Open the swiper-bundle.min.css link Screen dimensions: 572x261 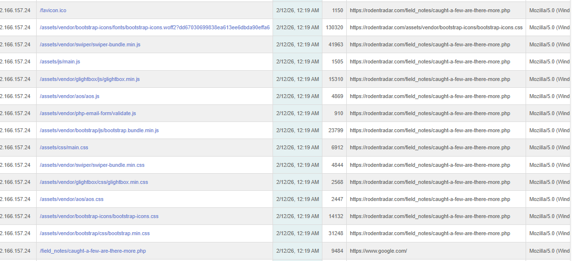[x=92, y=165]
